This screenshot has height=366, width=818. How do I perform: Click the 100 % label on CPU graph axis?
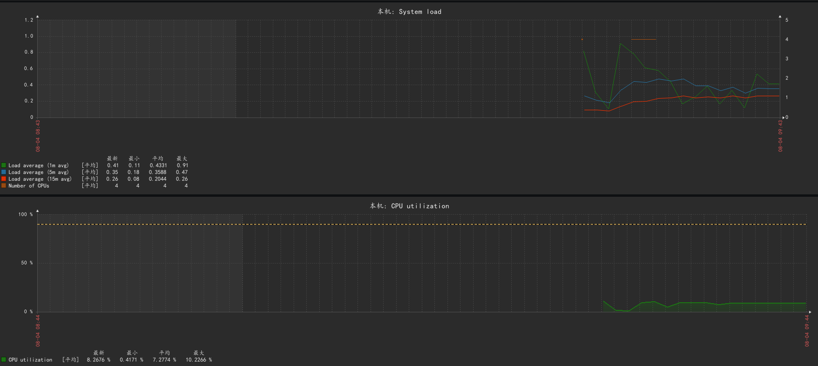pos(26,214)
